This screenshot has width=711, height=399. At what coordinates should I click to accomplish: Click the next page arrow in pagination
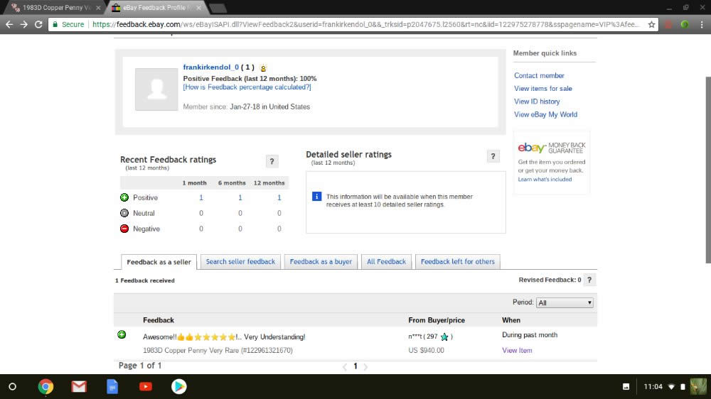365,366
